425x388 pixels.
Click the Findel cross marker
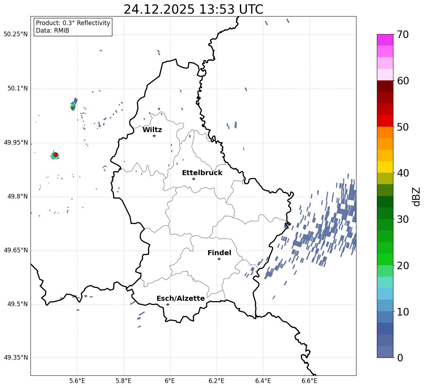(x=219, y=259)
